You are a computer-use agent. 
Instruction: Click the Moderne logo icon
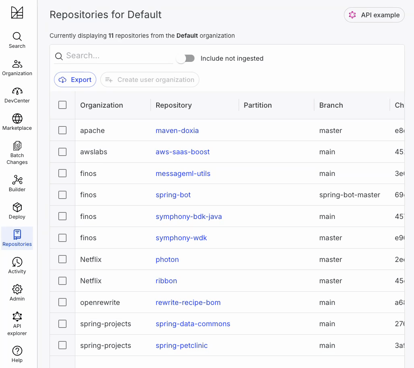tap(17, 12)
